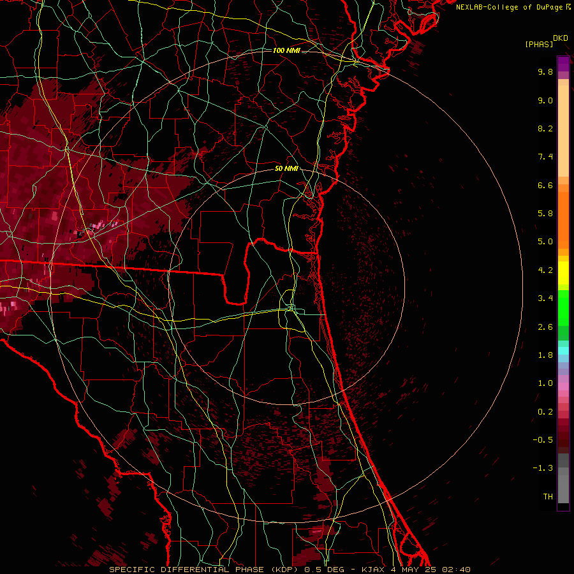Click the [PHAS] label above the legend
The image size is (574, 574).
(539, 44)
